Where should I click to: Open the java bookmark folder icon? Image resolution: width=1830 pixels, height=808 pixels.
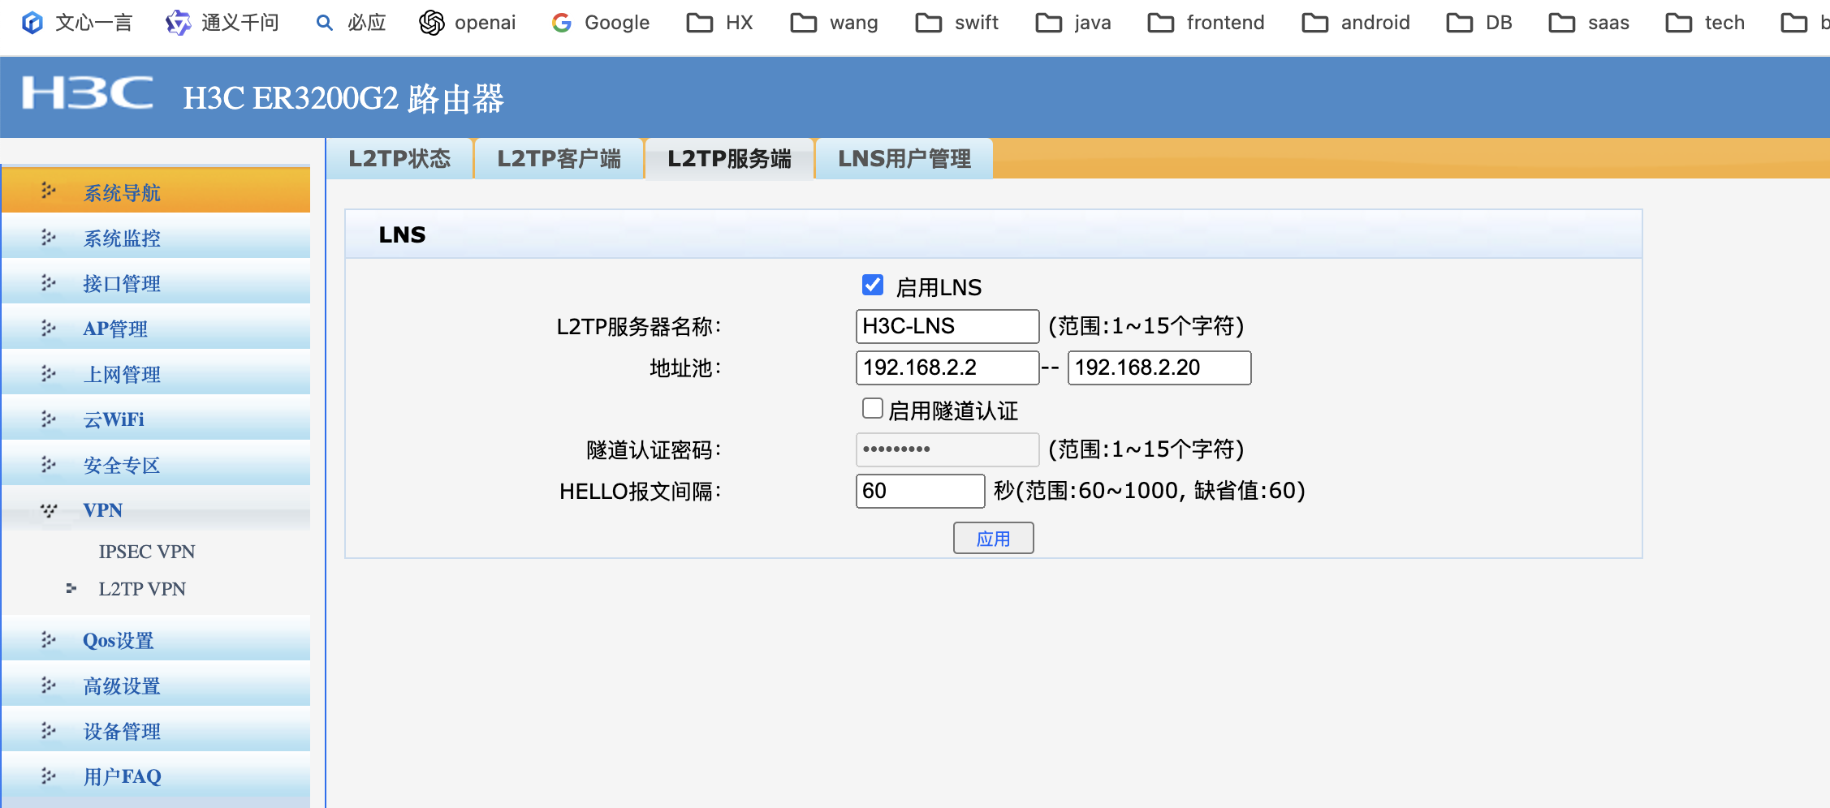[x=1048, y=23]
